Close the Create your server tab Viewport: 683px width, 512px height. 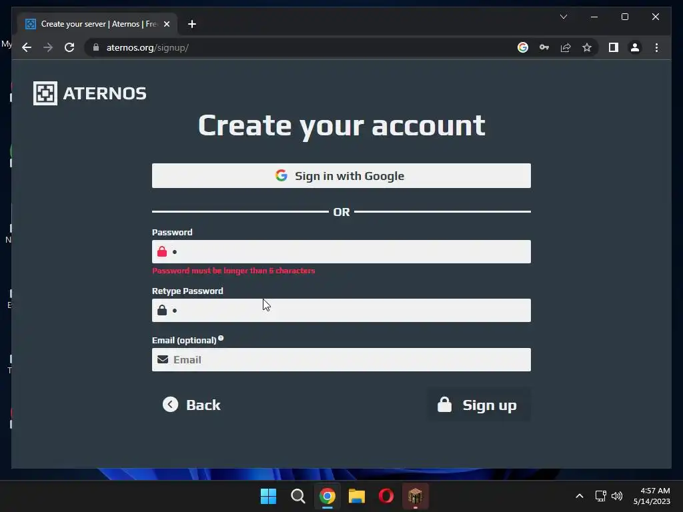[166, 24]
